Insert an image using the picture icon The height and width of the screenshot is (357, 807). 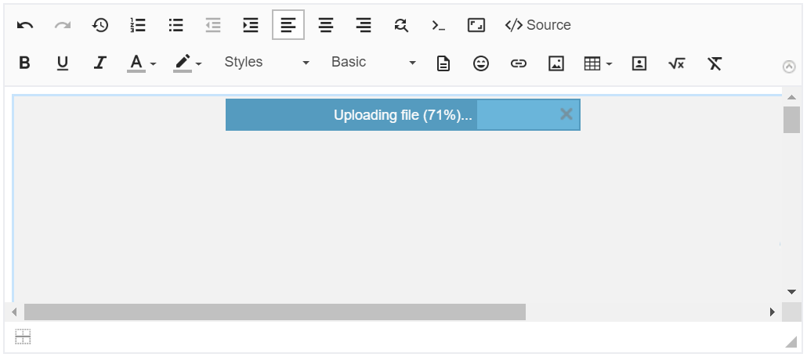coord(556,63)
